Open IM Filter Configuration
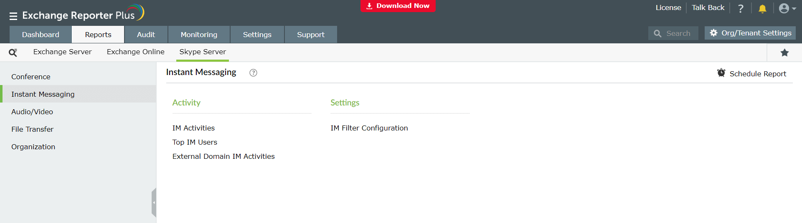The height and width of the screenshot is (223, 802). (369, 128)
